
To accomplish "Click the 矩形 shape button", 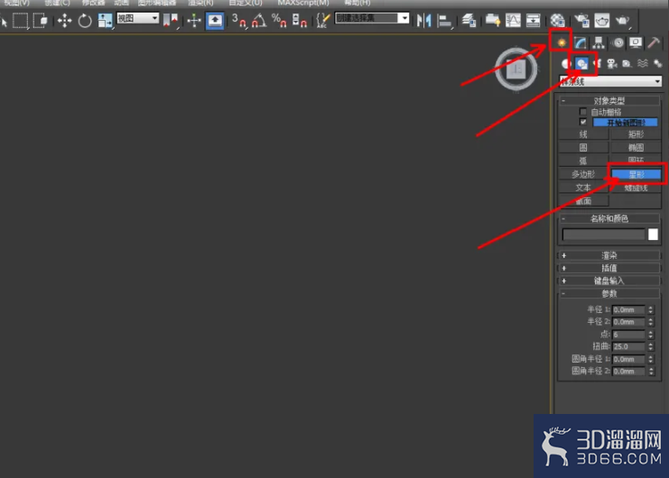I will tap(636, 134).
